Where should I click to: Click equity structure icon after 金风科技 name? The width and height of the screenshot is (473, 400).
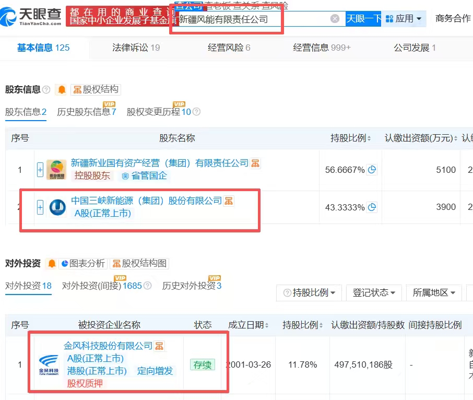159,346
